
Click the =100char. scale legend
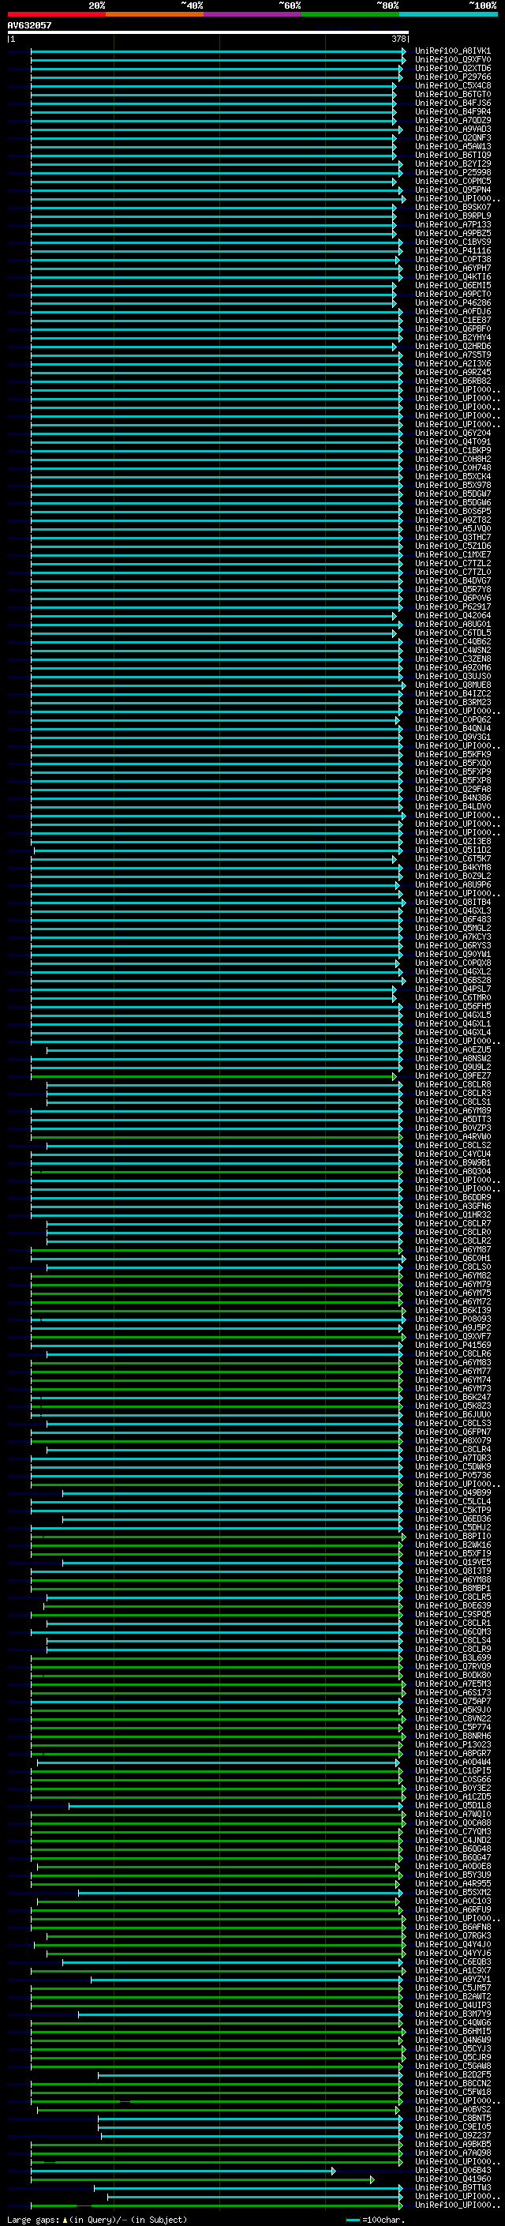pos(375,2219)
